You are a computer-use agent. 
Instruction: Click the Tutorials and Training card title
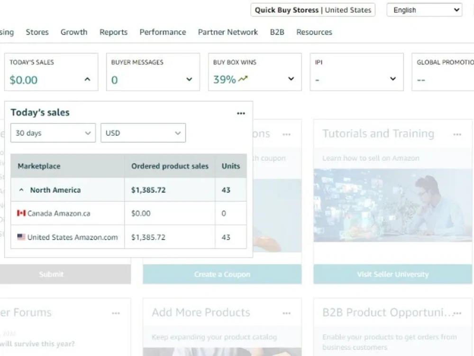[x=378, y=133]
